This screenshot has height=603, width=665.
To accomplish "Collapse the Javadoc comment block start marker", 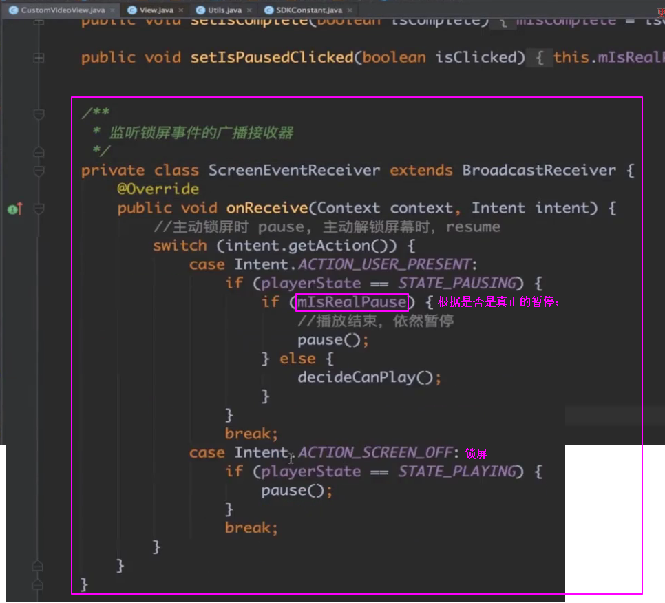I will (x=39, y=114).
